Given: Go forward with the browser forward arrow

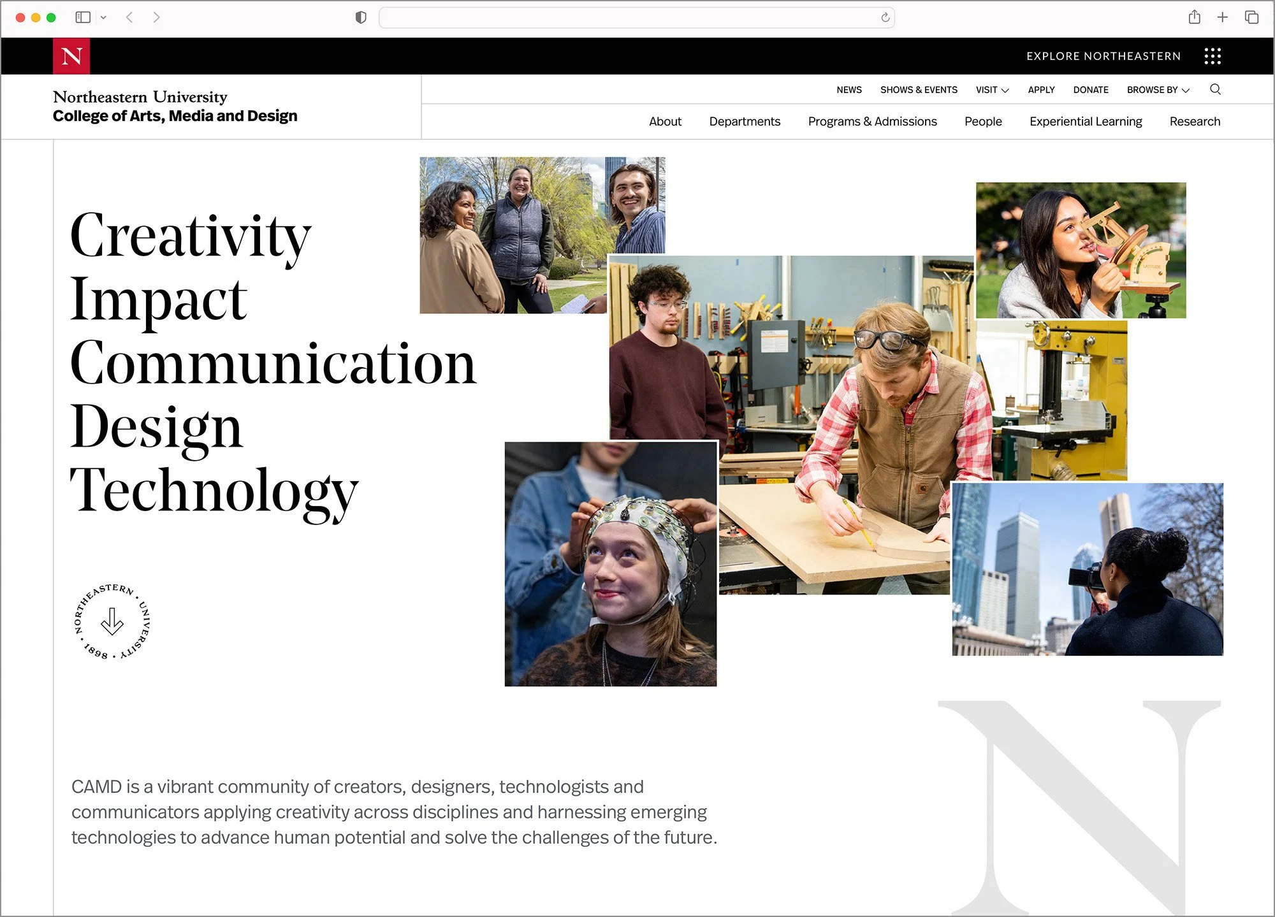Looking at the screenshot, I should click(156, 17).
